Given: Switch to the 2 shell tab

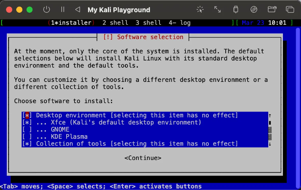Looking at the screenshot, I should click(115, 23).
